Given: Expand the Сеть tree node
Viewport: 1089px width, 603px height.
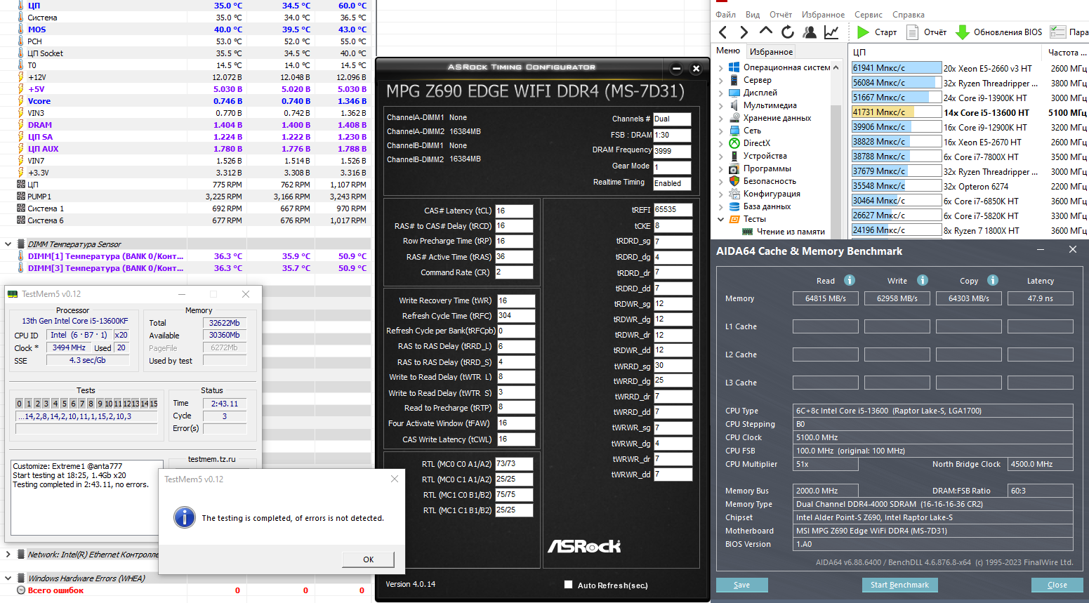Looking at the screenshot, I should pos(720,131).
